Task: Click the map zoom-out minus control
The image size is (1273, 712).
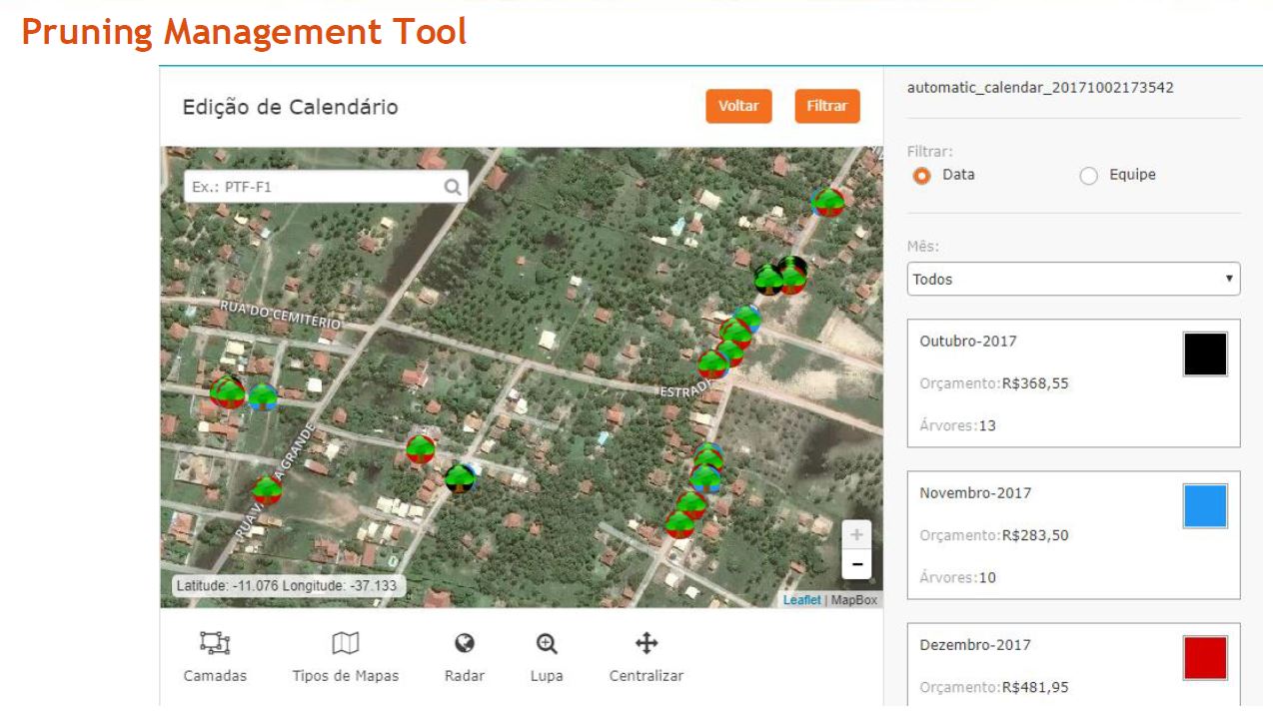Action: 856,563
